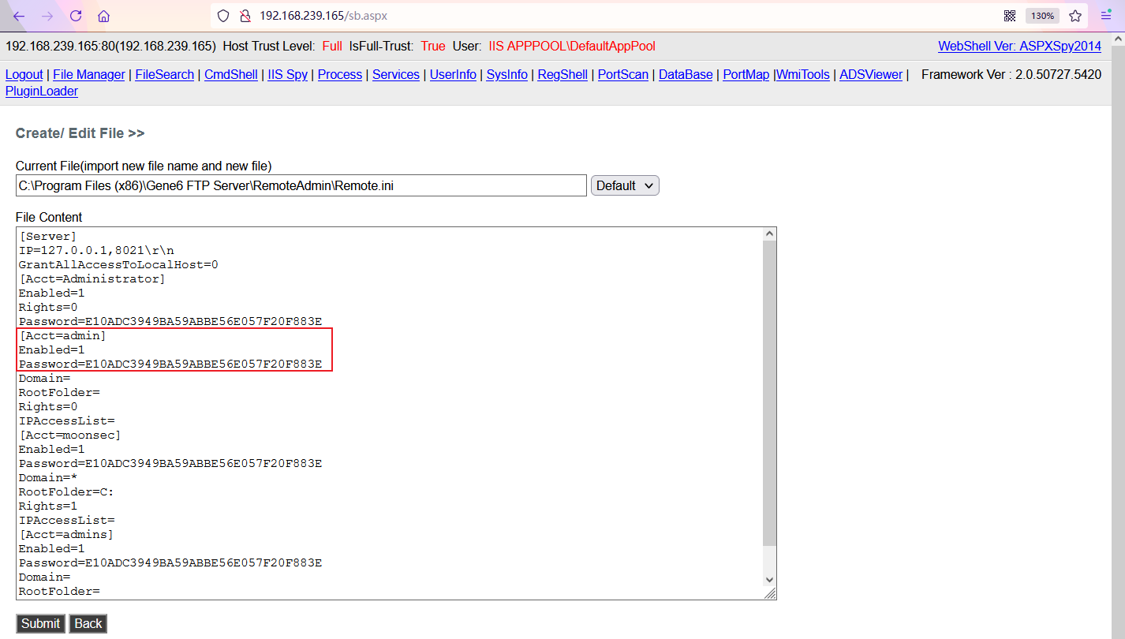This screenshot has width=1125, height=639.
Task: Open the CmdShell link
Action: tap(230, 75)
